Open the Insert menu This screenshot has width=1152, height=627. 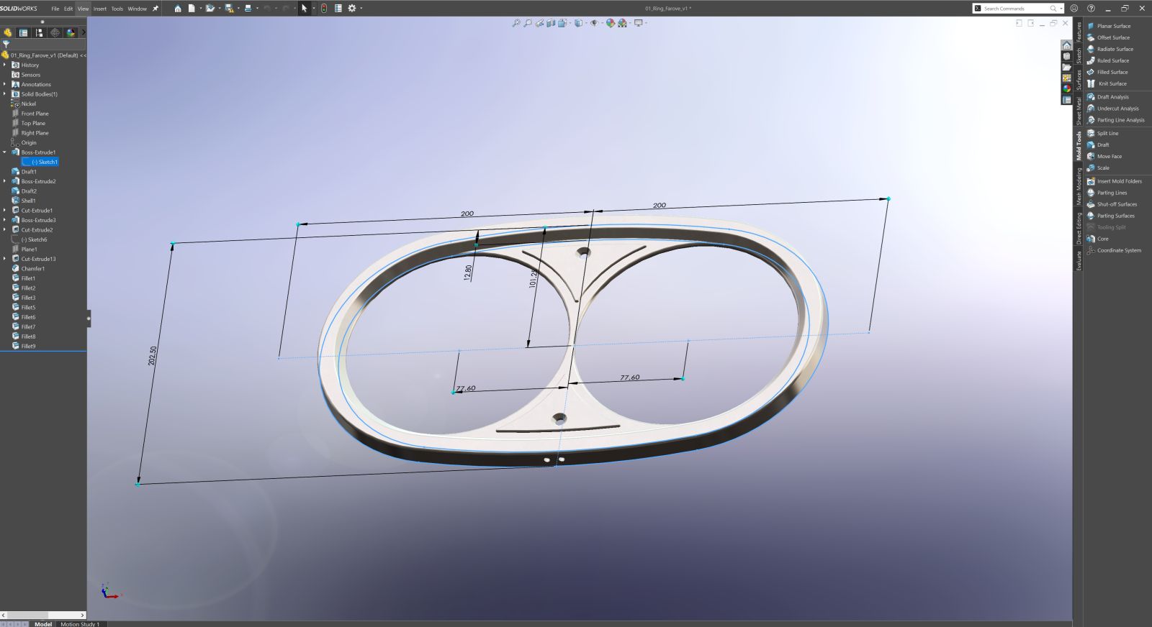point(99,9)
